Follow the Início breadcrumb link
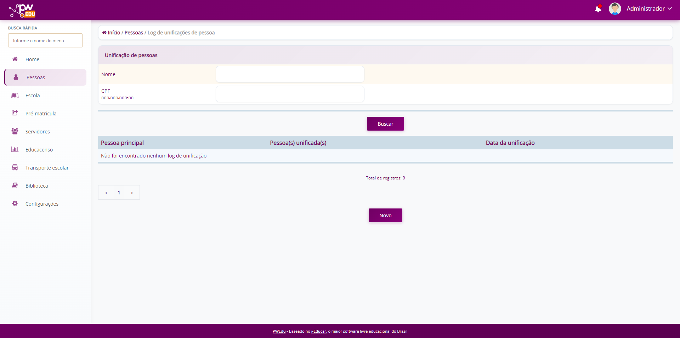The image size is (680, 338). [114, 33]
